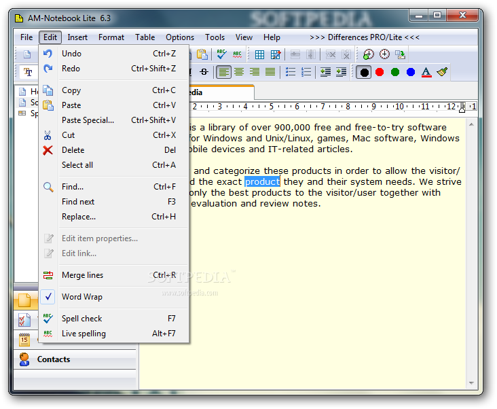Choose Delete from Edit menu

[x=114, y=150]
